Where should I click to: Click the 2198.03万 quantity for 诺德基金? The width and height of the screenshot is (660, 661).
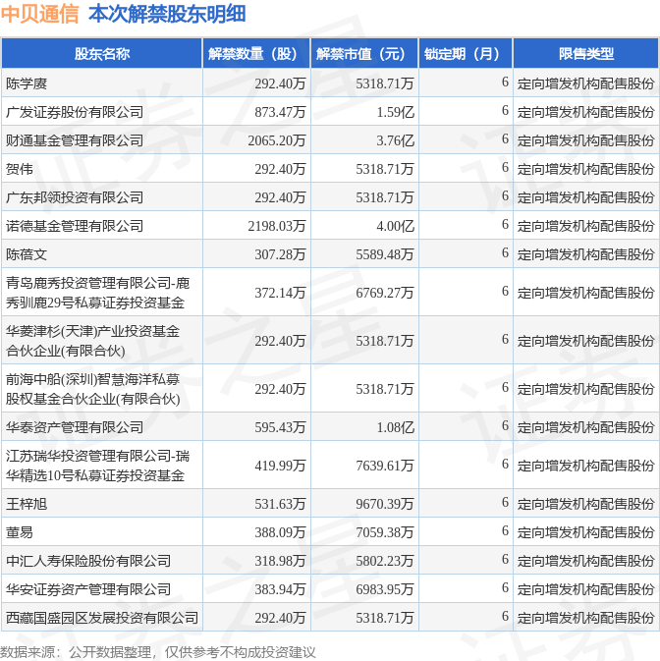point(277,226)
